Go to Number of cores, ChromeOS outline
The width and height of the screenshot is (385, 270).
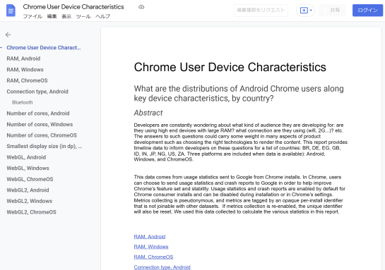42,135
